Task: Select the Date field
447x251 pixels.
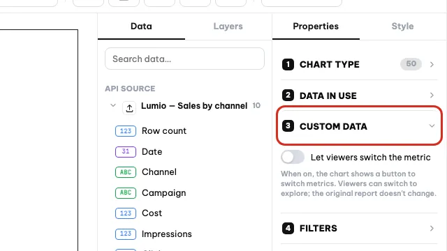Action: [152, 152]
